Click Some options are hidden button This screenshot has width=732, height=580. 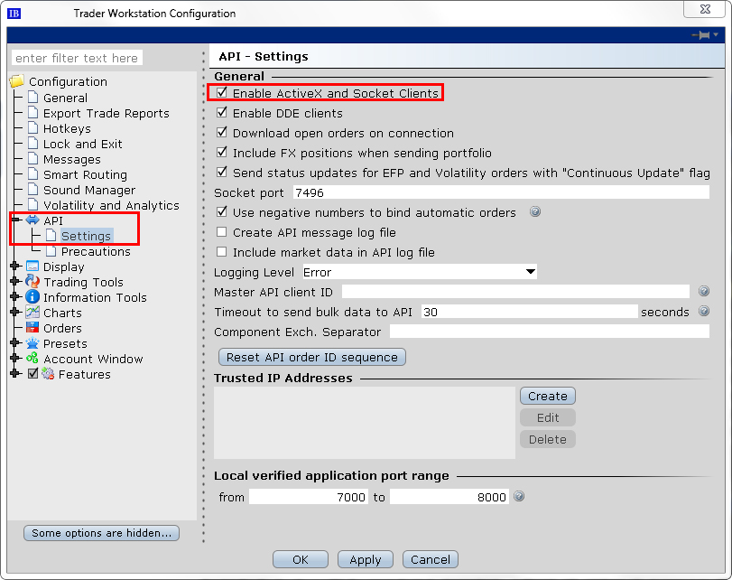[x=100, y=532]
